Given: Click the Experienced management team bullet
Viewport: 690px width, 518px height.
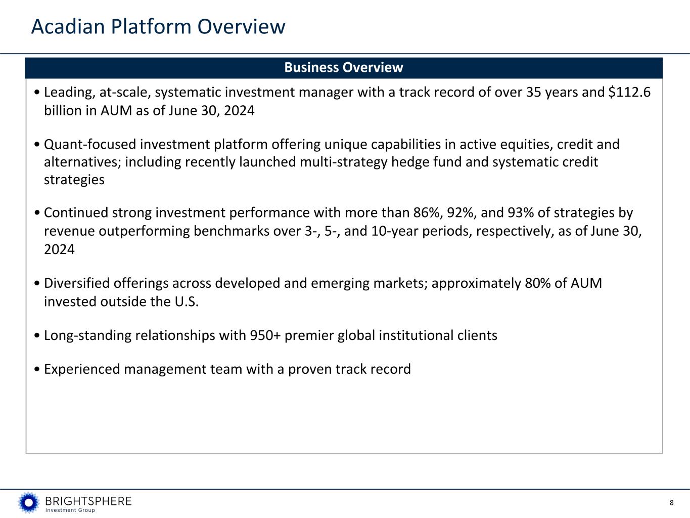Looking at the screenshot, I should [222, 369].
